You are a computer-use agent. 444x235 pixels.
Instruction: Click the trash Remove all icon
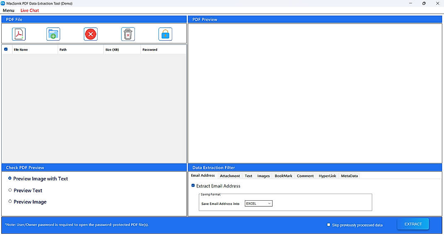coord(128,34)
